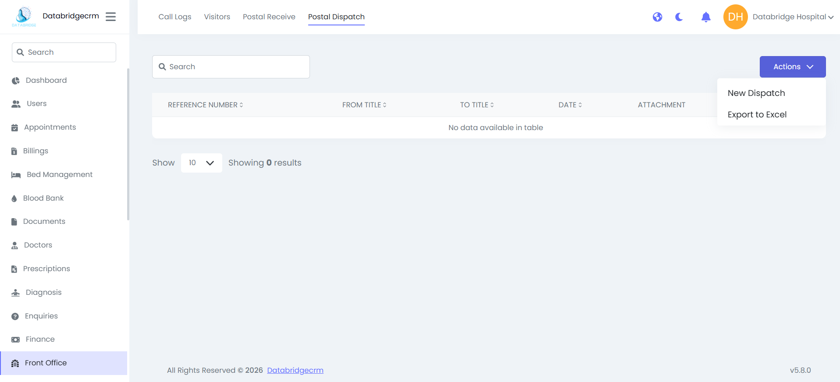Click the Blood Bank drop icon
Viewport: 840px width, 382px height.
point(14,198)
